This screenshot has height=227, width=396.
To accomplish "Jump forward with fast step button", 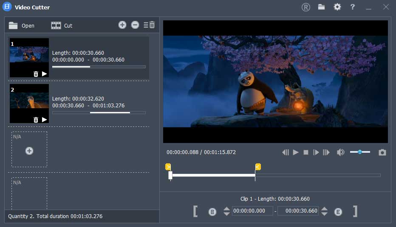I will (326, 152).
